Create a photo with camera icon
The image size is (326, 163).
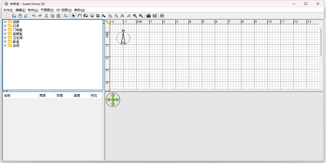tap(148, 16)
